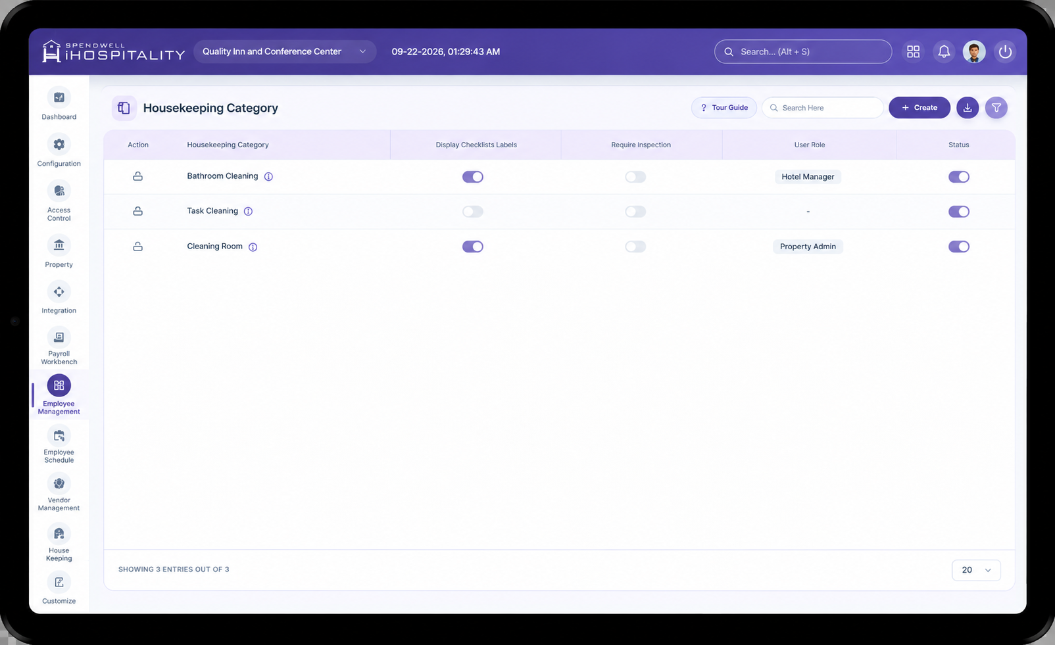
Task: Open the Configuration gear icon
Action: click(x=59, y=144)
